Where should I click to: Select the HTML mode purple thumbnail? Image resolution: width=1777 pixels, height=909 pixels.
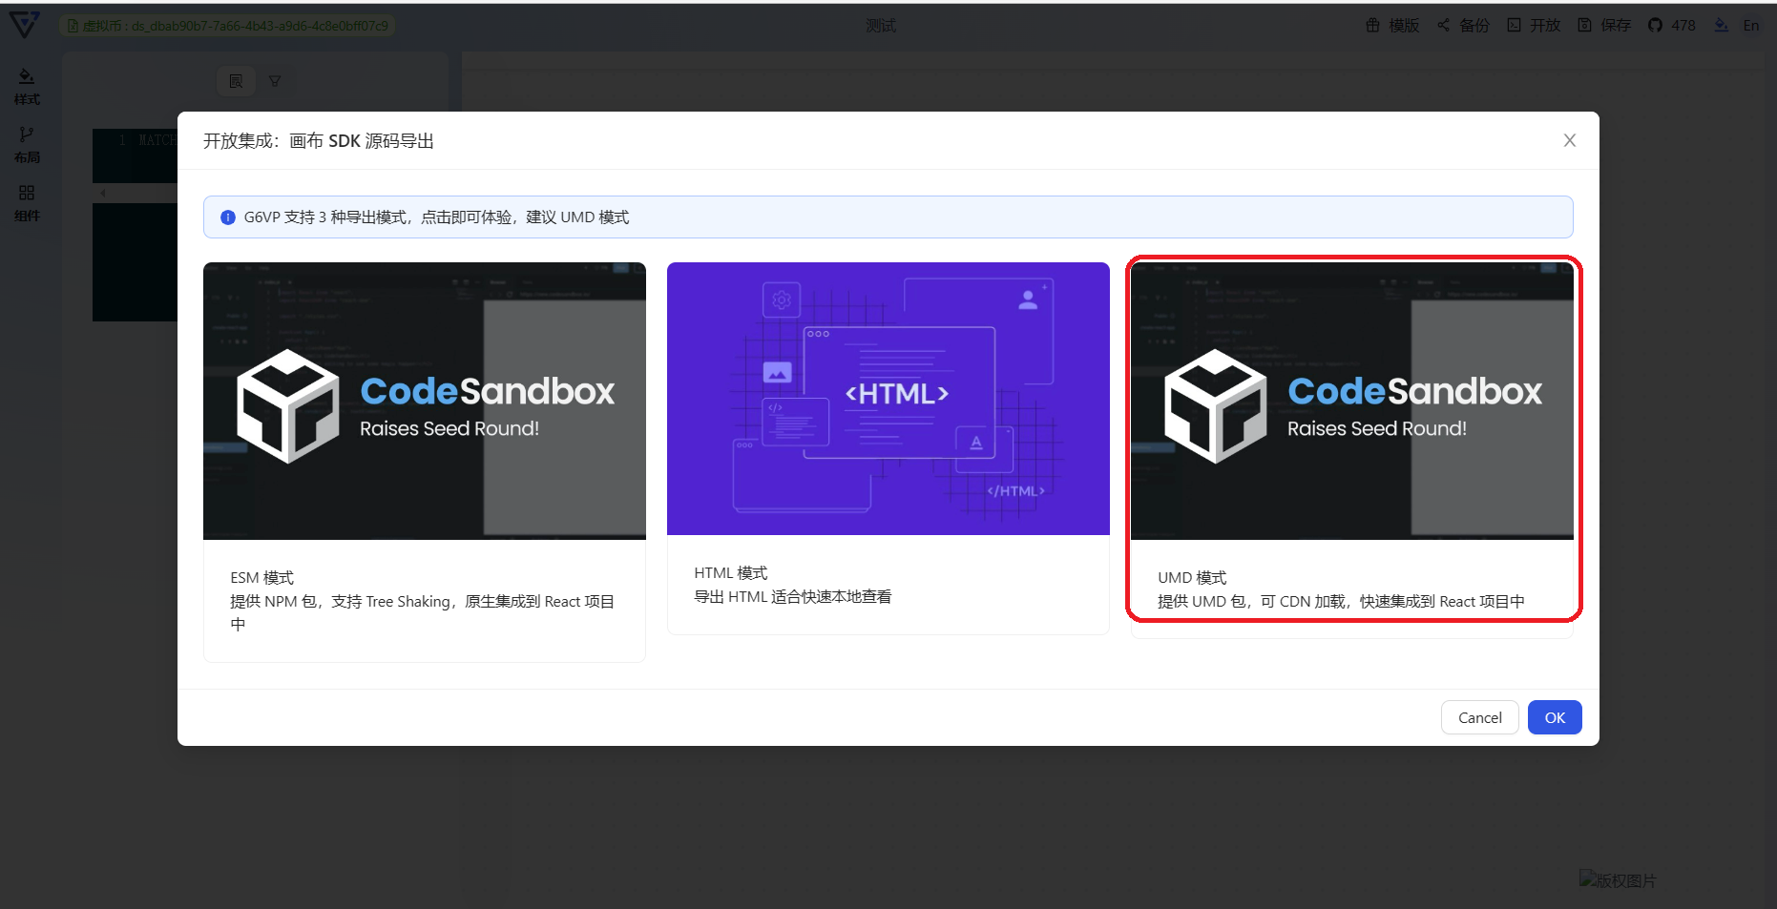point(888,399)
